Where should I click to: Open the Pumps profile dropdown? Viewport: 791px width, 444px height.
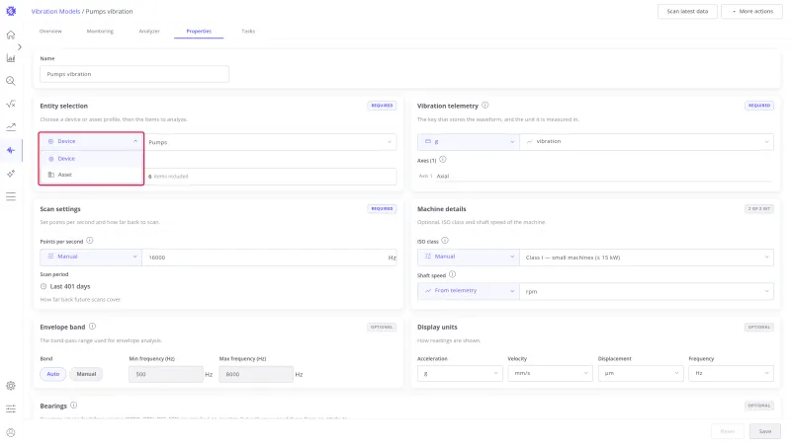click(x=270, y=142)
